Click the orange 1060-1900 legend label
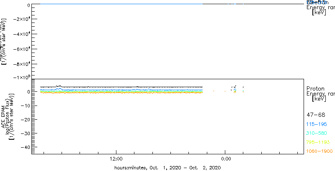This screenshot has width=335, height=171. (x=320, y=151)
